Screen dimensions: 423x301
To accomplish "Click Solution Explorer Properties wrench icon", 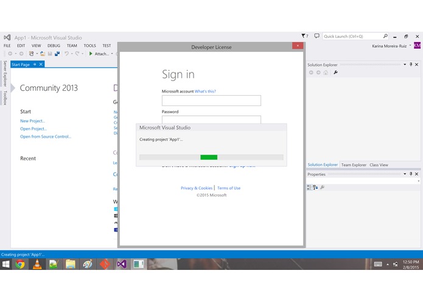I will [335, 73].
